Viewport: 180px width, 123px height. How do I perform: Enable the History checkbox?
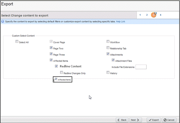108,72
